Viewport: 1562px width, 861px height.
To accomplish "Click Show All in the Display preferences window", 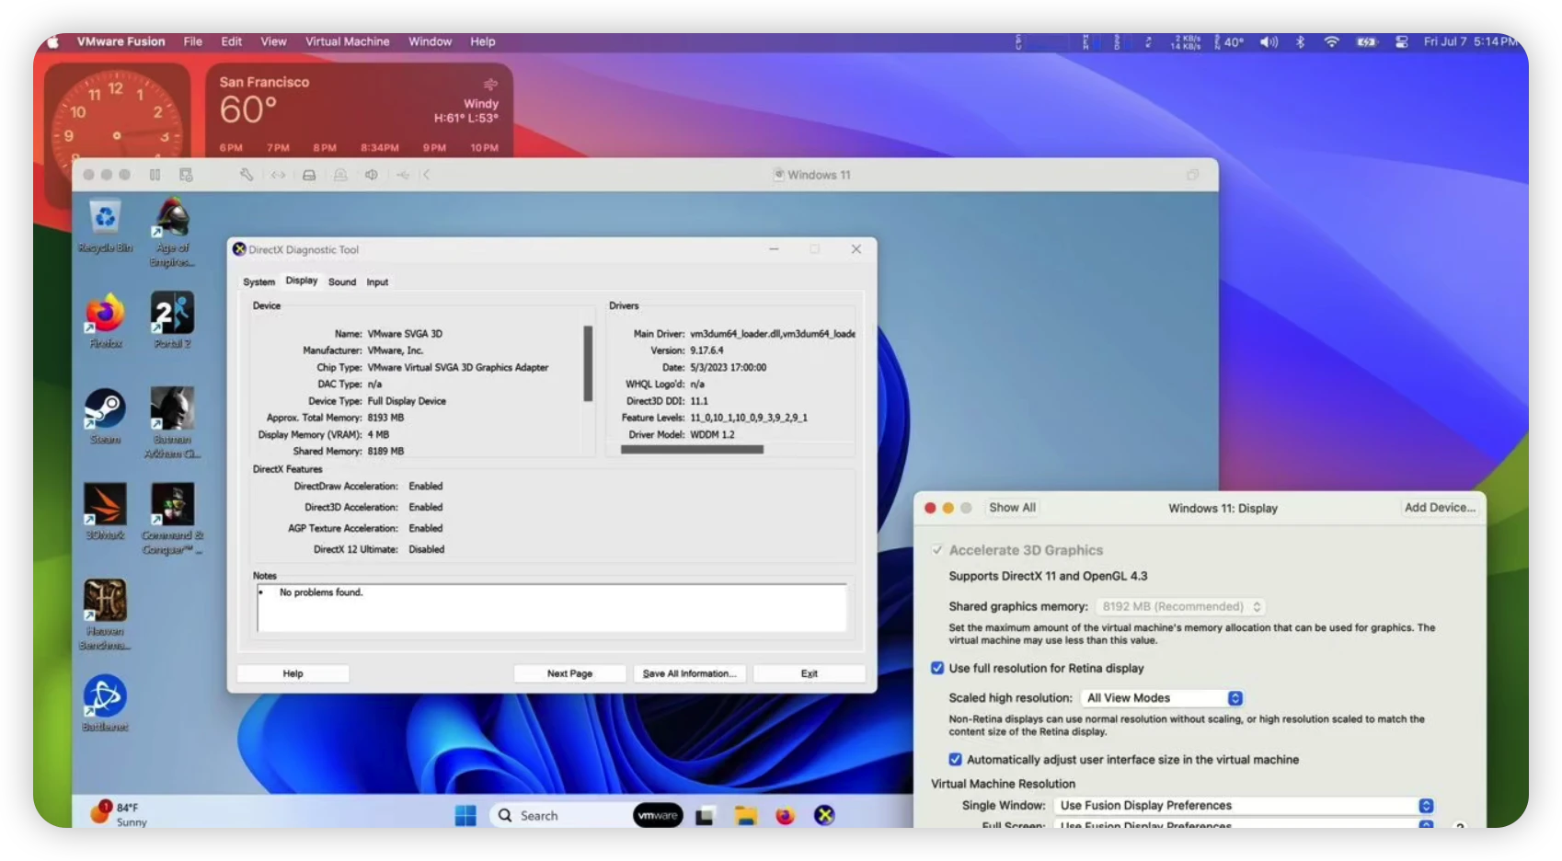I will pyautogui.click(x=1012, y=507).
